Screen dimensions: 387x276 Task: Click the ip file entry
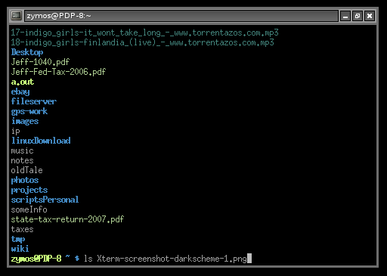15,131
